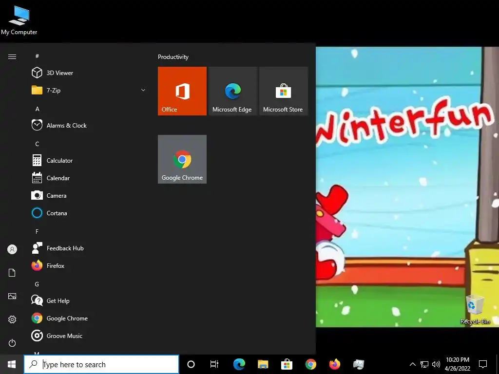Launch Chrome from the taskbar

(x=310, y=364)
